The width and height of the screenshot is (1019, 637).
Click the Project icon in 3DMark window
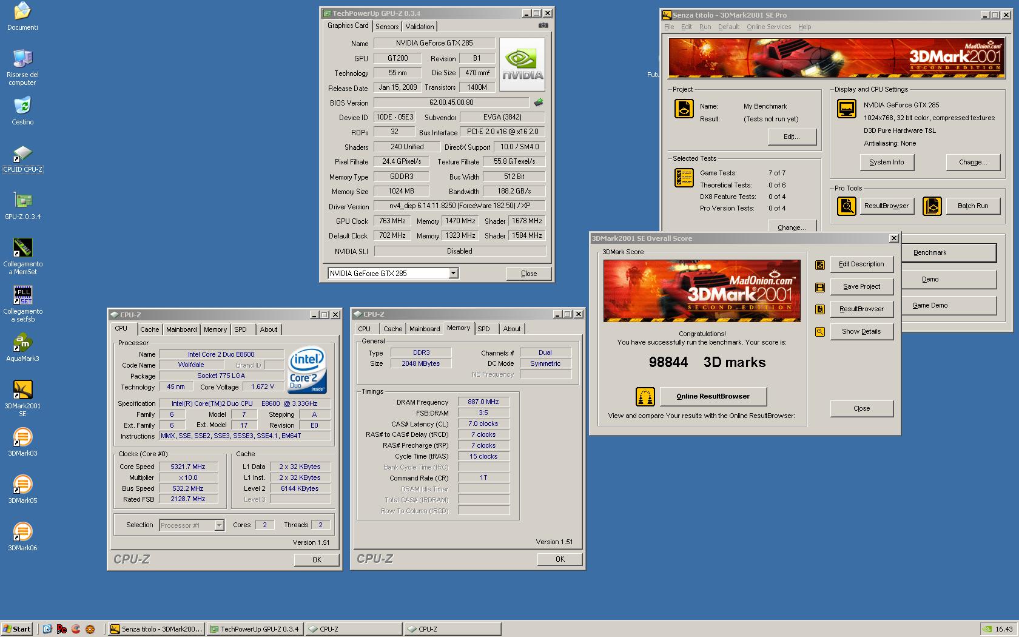[684, 109]
